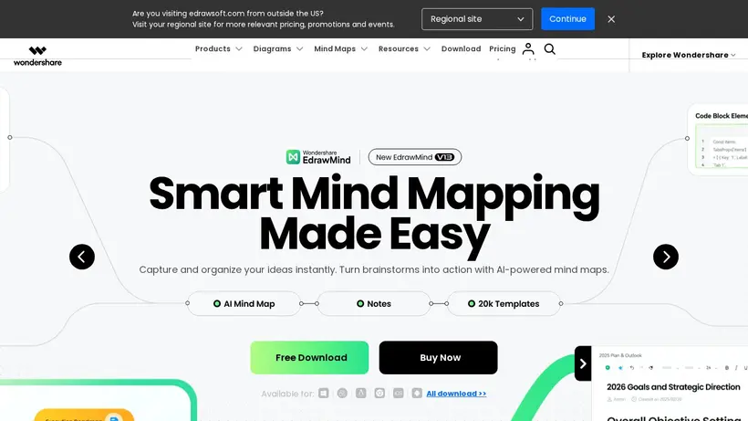This screenshot has width=748, height=421.
Task: Open the user account icon
Action: [528, 48]
